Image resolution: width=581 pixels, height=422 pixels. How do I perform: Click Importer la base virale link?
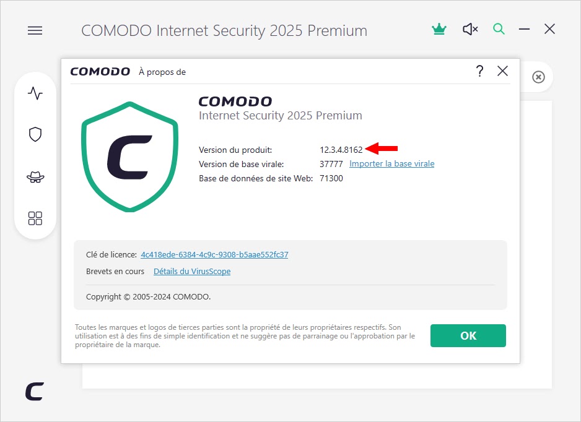(391, 163)
